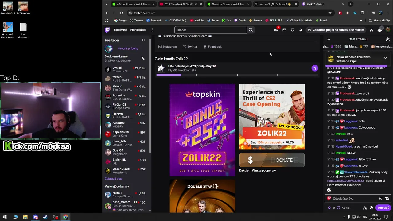Click the channel points circle icon
The height and width of the screenshot is (221, 393).
[339, 208]
